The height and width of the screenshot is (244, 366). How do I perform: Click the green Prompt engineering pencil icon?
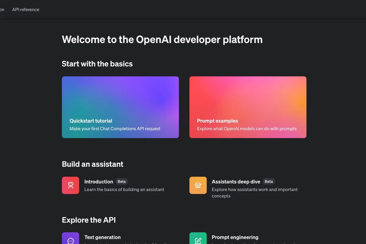coord(198,238)
